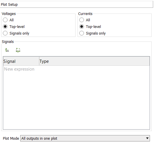Viewport: 154px width, 142px height.
Task: Click the empty area of the signals table
Action: click(x=76, y=101)
